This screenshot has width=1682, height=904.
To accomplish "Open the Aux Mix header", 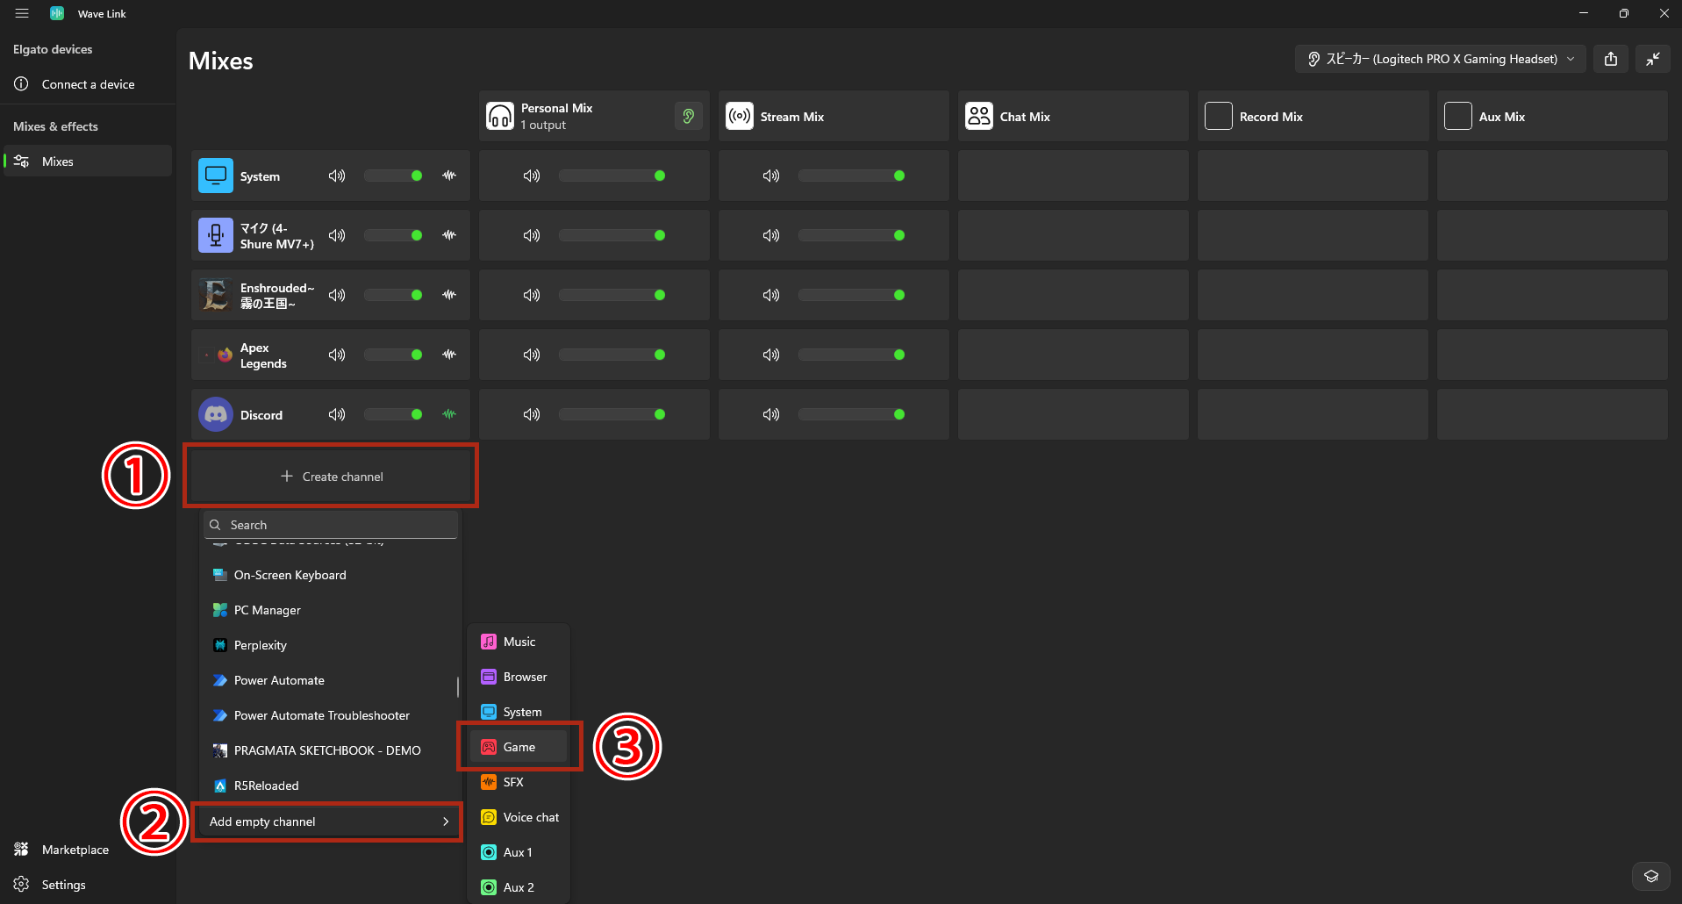I will click(1552, 116).
